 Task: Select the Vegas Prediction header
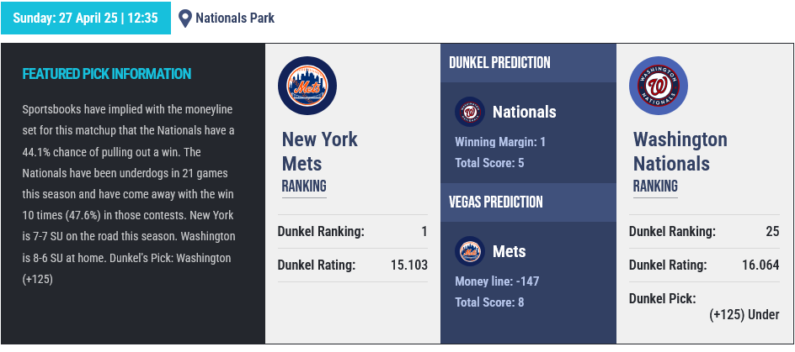(x=495, y=202)
